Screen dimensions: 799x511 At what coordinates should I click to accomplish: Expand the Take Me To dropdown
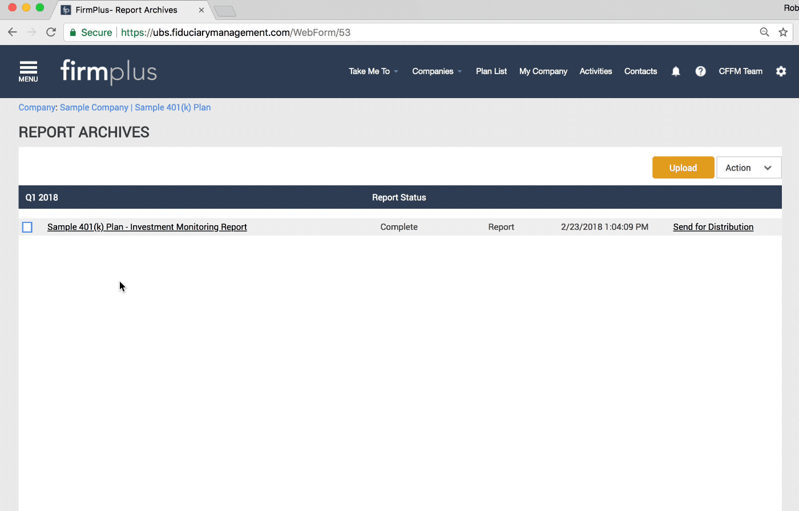tap(374, 71)
